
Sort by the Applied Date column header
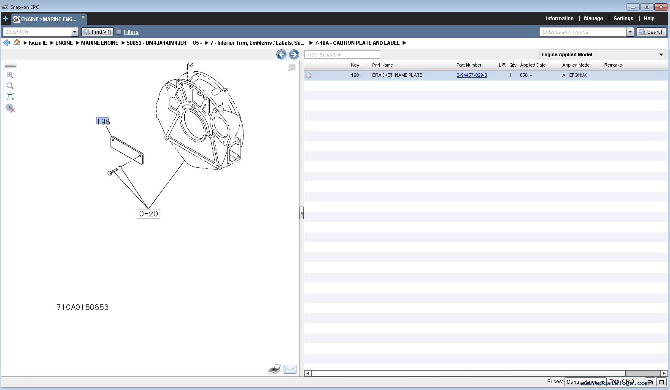pos(533,65)
